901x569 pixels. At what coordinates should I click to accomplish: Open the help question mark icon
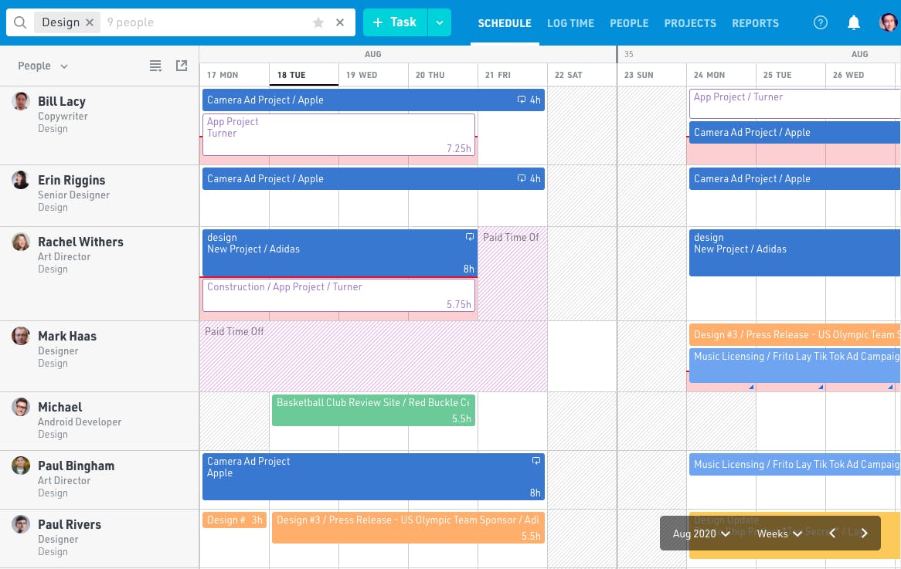821,22
